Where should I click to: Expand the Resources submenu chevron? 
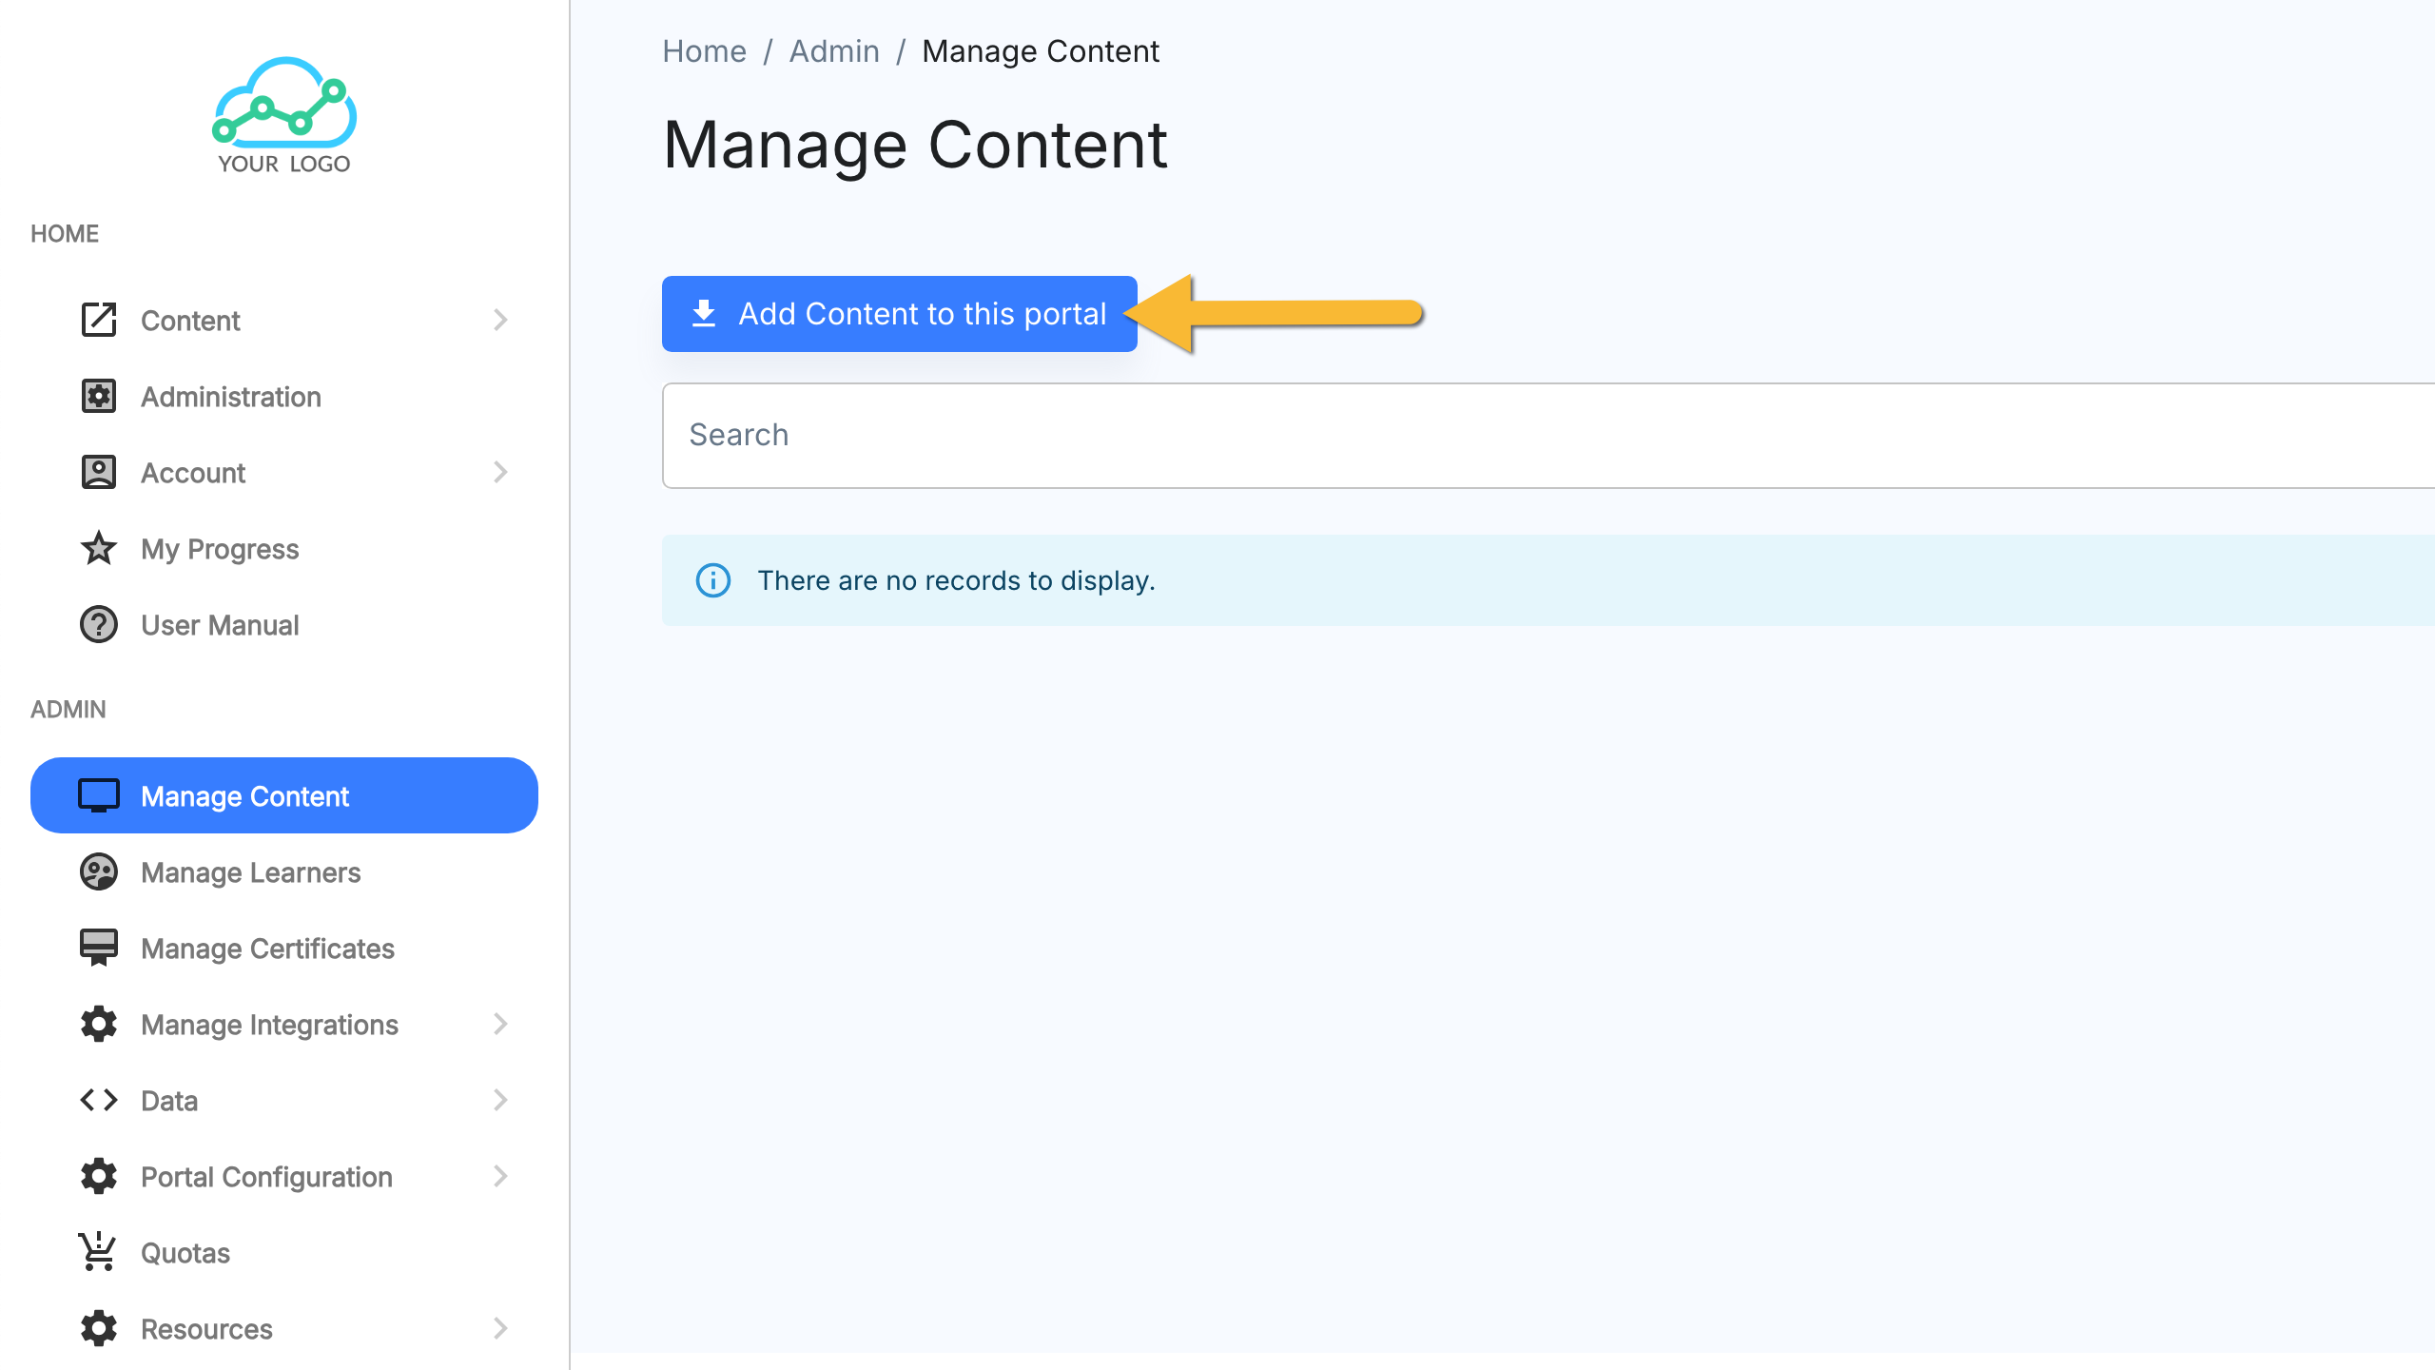click(500, 1328)
